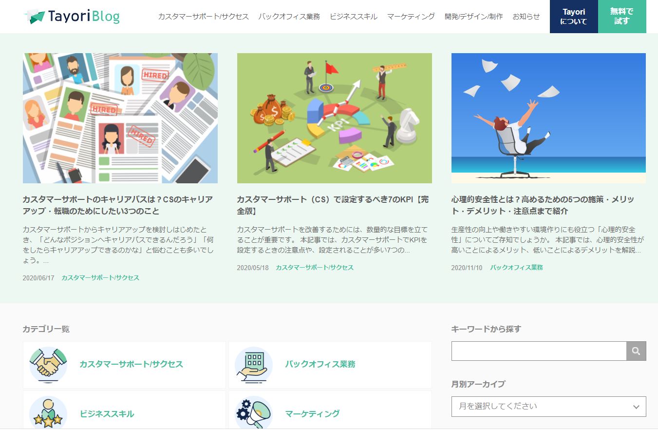
Task: Click the megaphone icon for マーケティング
Action: [254, 412]
